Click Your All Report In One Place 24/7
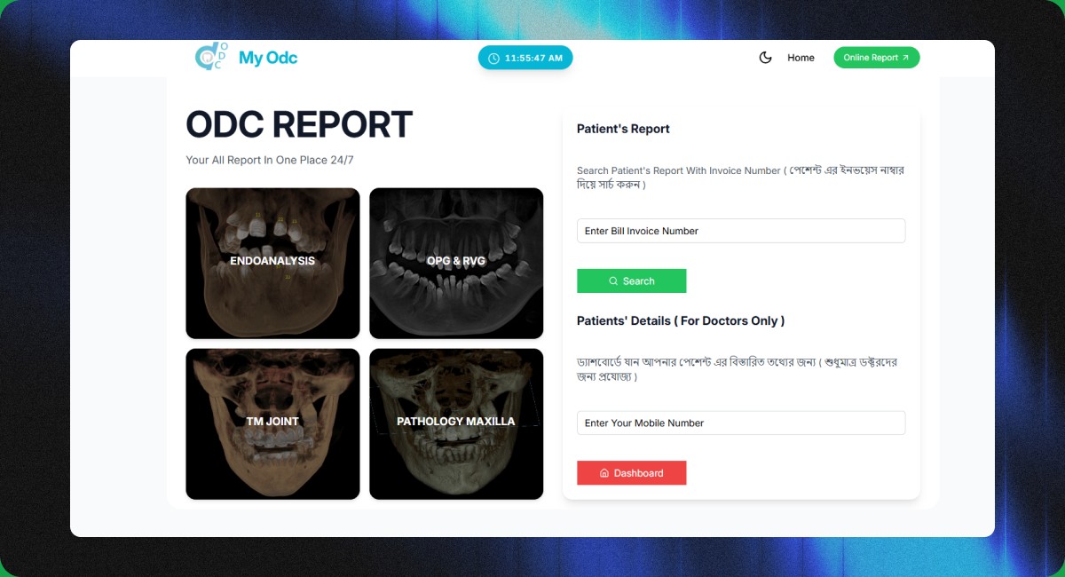The width and height of the screenshot is (1065, 577). [x=270, y=161]
